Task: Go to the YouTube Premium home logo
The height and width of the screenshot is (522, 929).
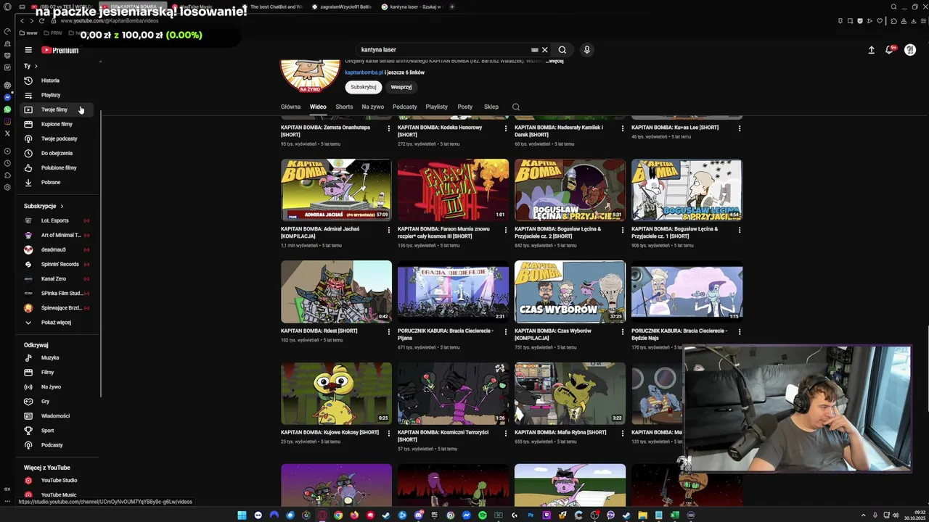Action: (60, 50)
